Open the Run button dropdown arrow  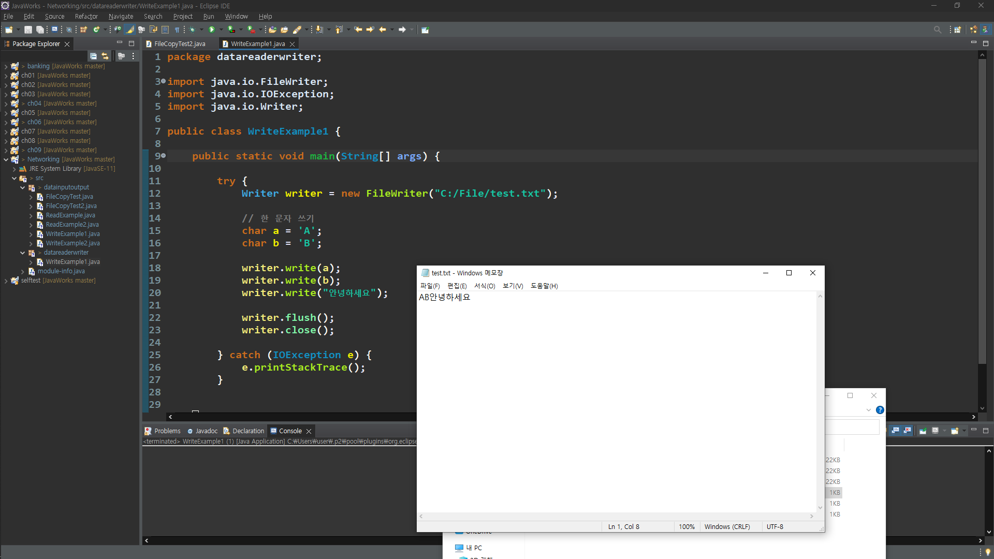(221, 30)
